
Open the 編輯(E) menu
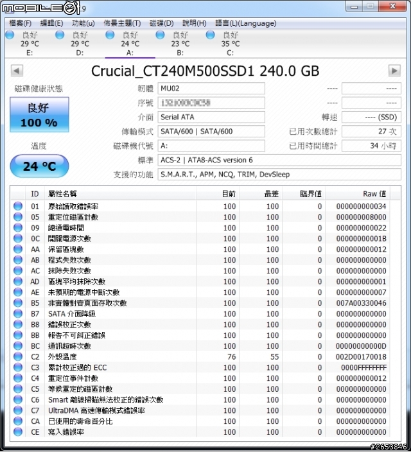click(52, 23)
